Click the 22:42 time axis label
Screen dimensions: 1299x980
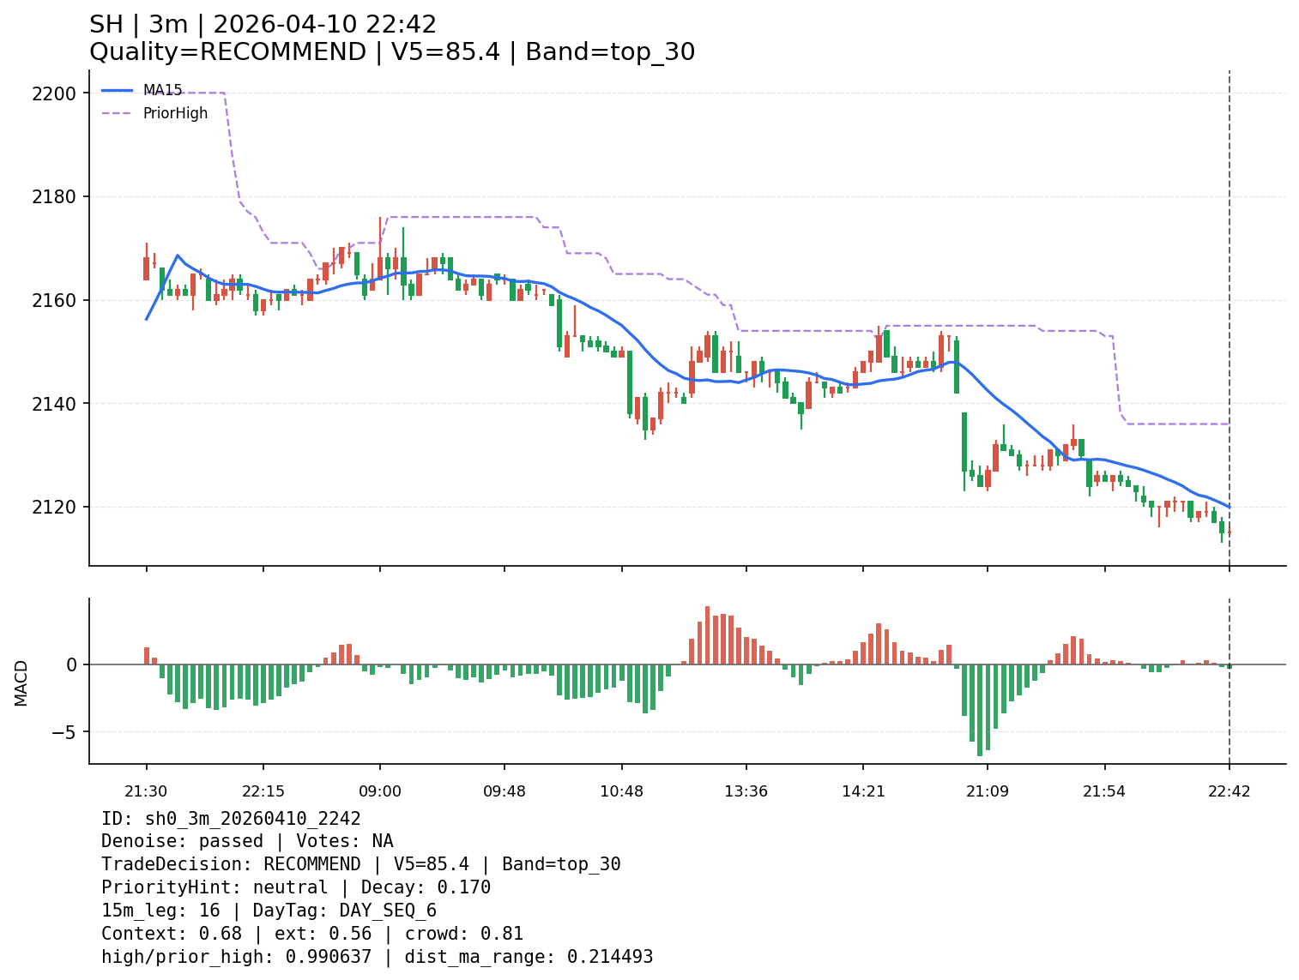1229,791
